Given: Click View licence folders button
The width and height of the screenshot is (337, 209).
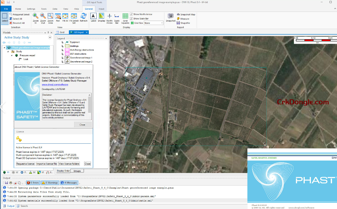Looking at the screenshot, I should tap(69, 164).
